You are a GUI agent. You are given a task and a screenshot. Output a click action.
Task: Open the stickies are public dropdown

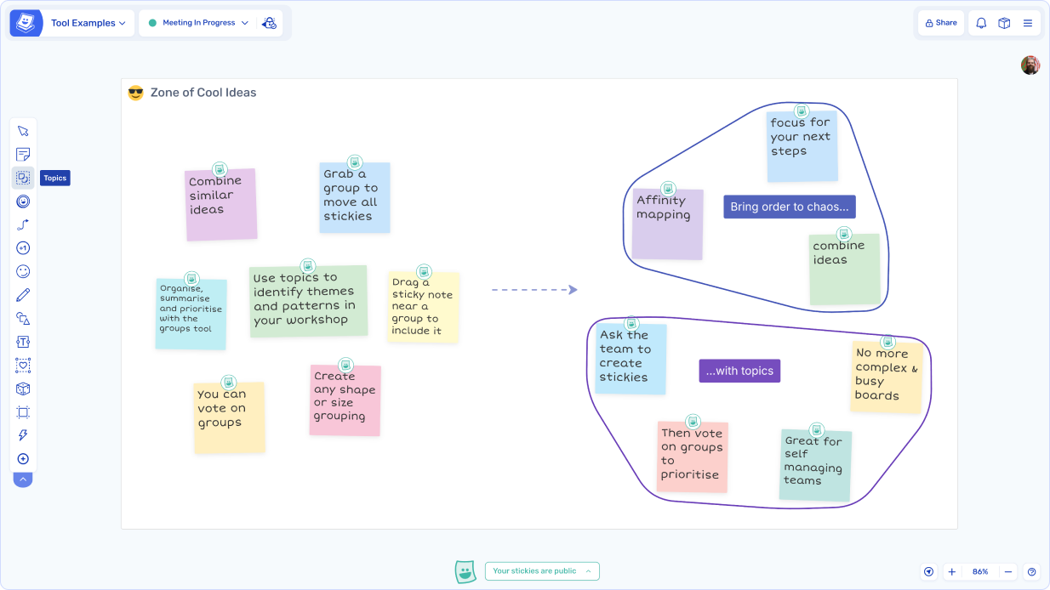[542, 571]
